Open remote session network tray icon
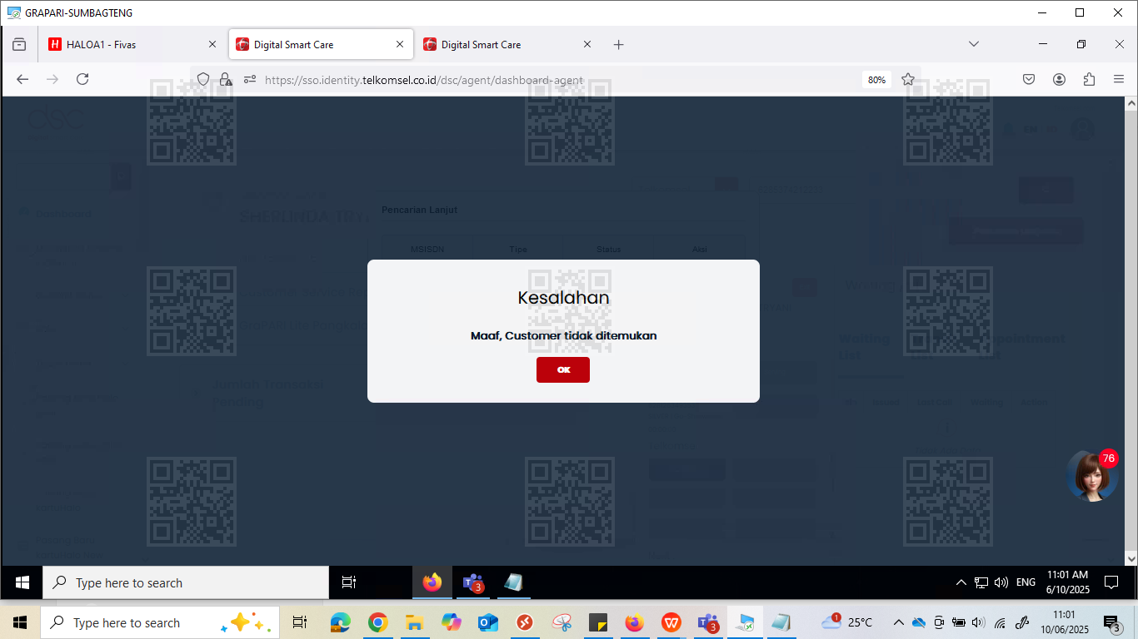 [x=981, y=582]
